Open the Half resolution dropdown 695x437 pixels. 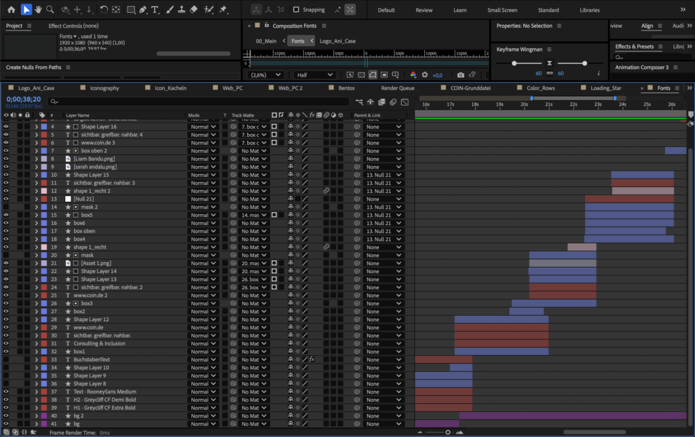[x=315, y=75]
